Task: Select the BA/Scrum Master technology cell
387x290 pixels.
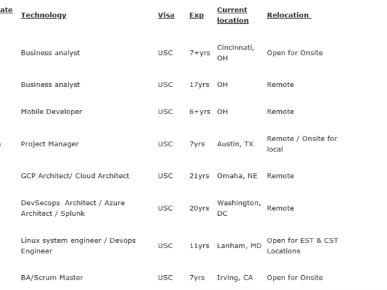Action: (52, 278)
